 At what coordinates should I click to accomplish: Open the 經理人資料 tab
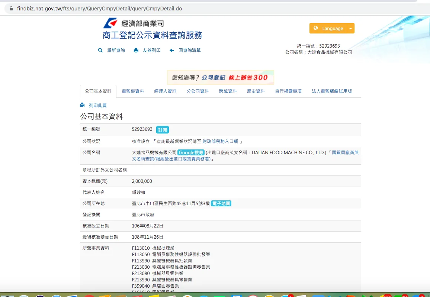point(165,91)
